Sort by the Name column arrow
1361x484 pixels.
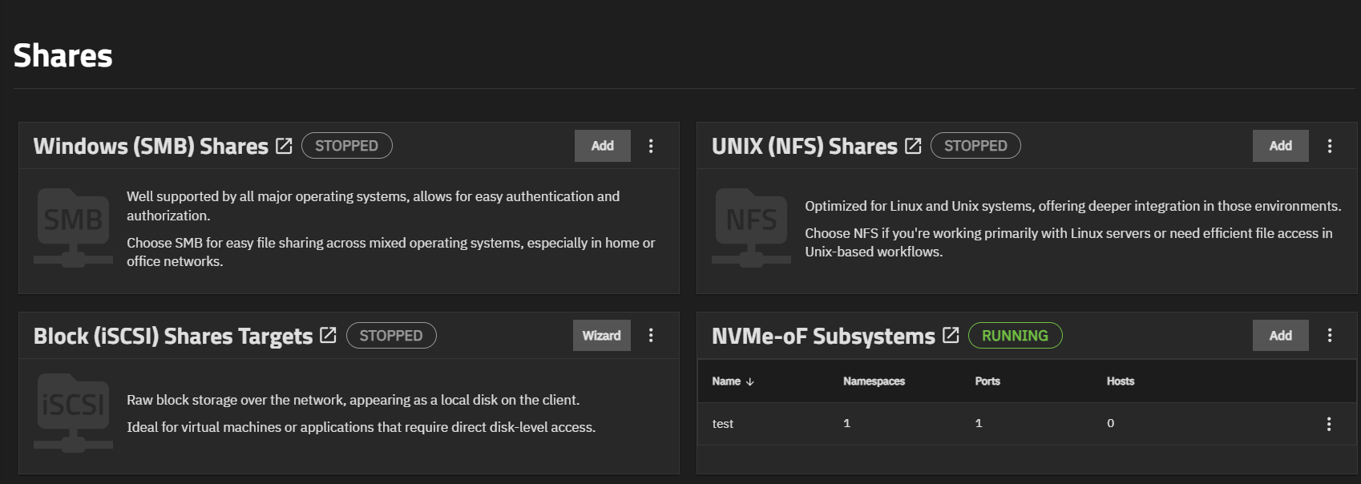coord(750,381)
